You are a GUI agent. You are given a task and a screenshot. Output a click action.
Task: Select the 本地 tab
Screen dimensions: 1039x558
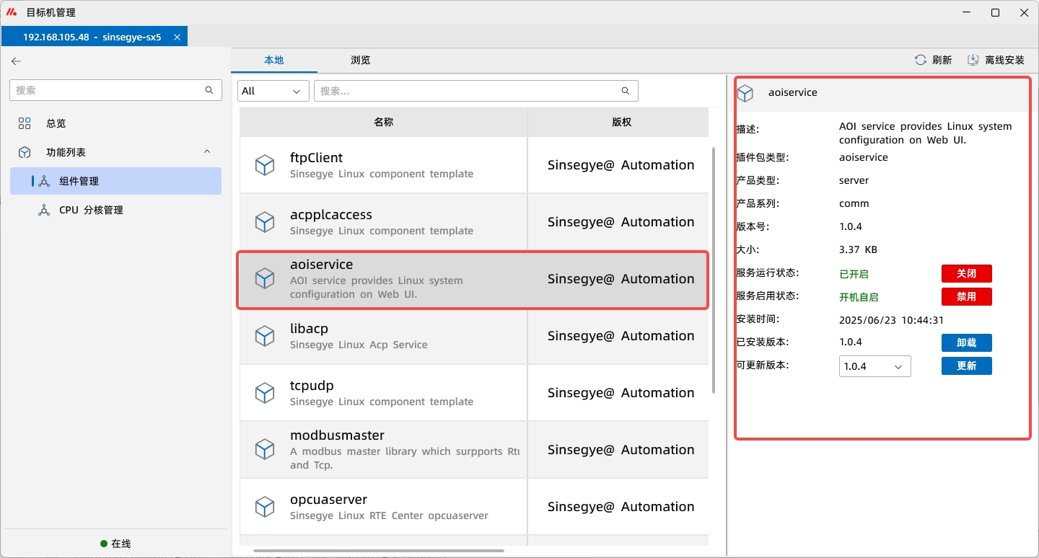pos(274,60)
